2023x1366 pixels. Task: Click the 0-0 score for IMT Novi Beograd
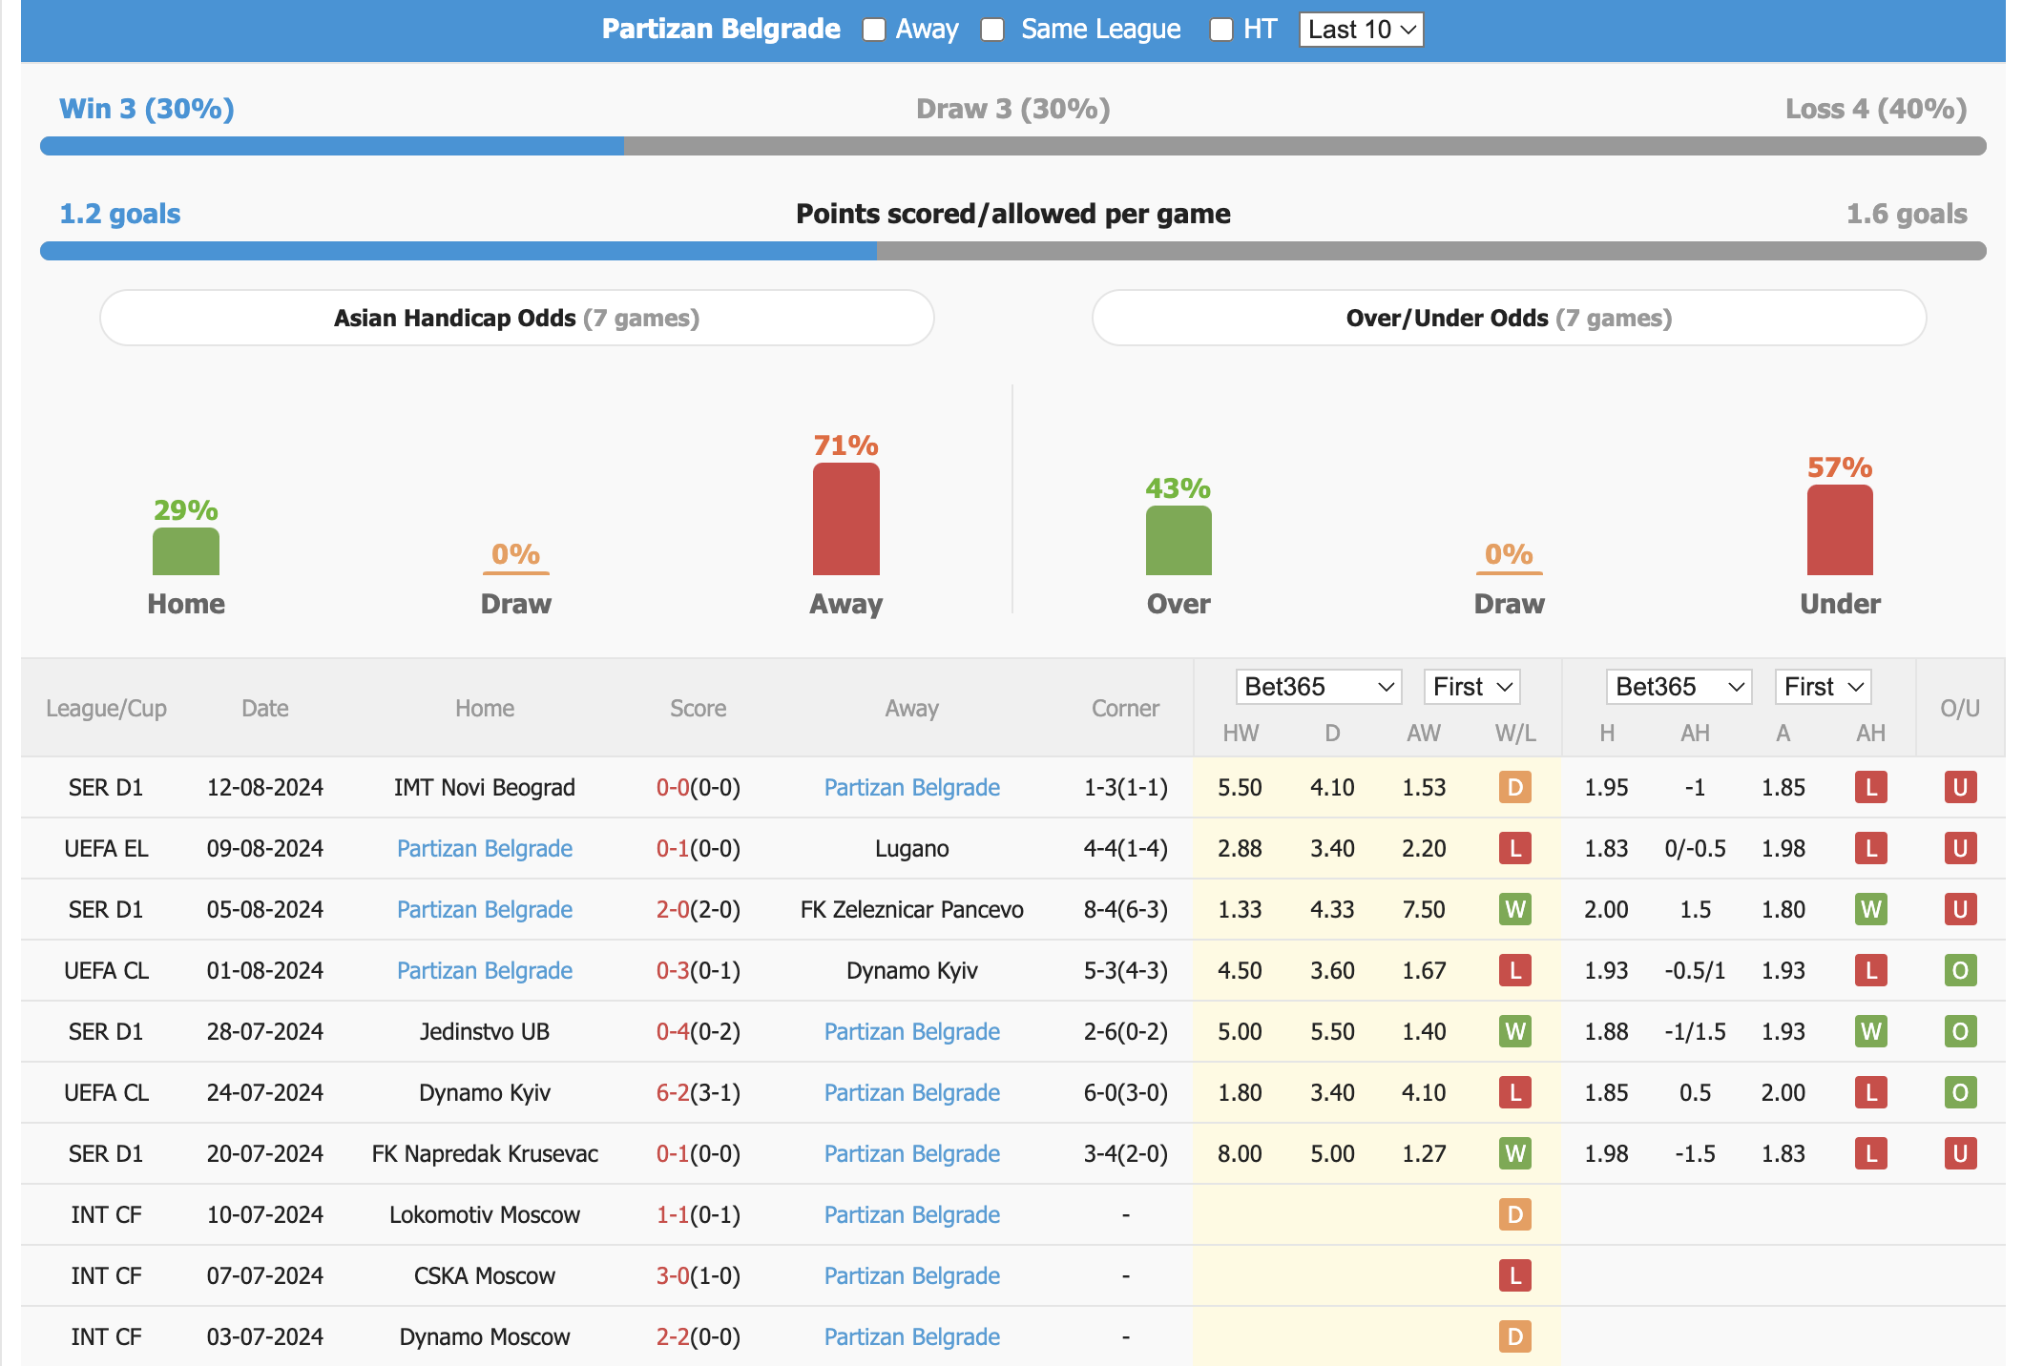[673, 787]
